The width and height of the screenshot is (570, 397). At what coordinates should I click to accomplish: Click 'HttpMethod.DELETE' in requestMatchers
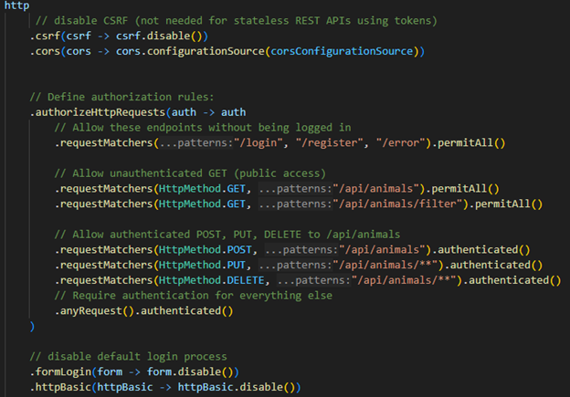(212, 280)
